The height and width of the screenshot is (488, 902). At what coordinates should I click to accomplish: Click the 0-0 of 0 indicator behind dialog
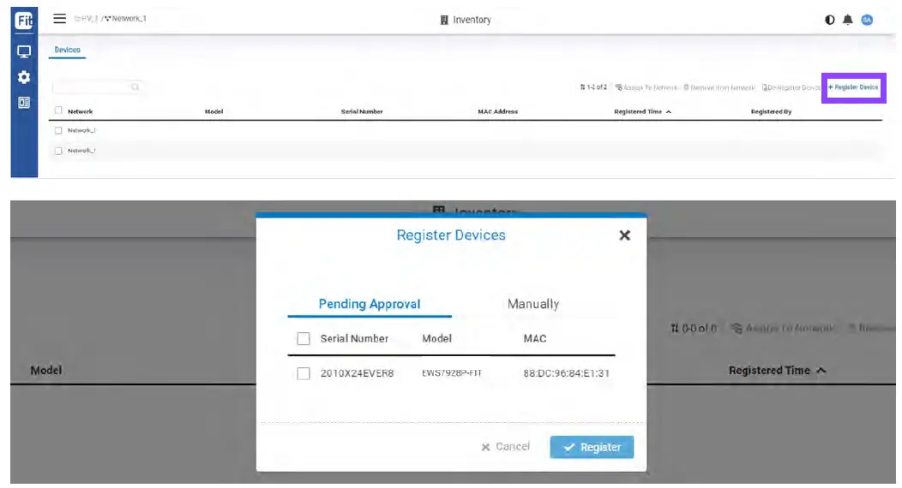694,329
